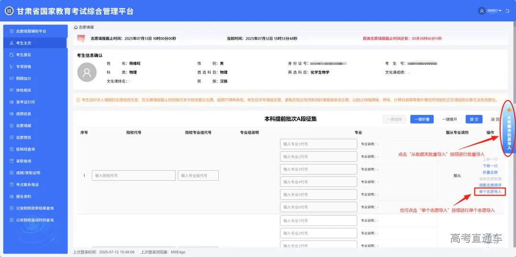This screenshot has width=516, height=257.
Task: Click the icon beside 专项资格 in sidebar
Action: point(11,66)
